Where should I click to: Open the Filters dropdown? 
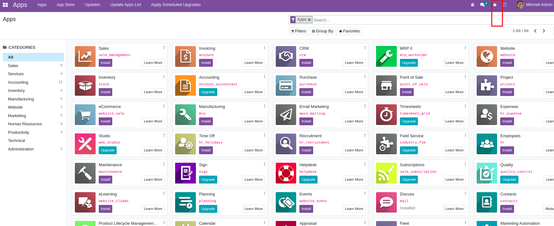(299, 31)
